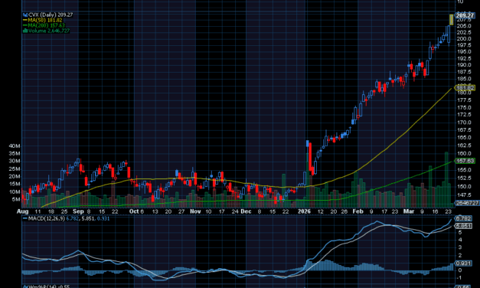This screenshot has height=288, width=480.
Task: Click the candlestick icon beside CVX (Daily)
Action: pyautogui.click(x=25, y=15)
